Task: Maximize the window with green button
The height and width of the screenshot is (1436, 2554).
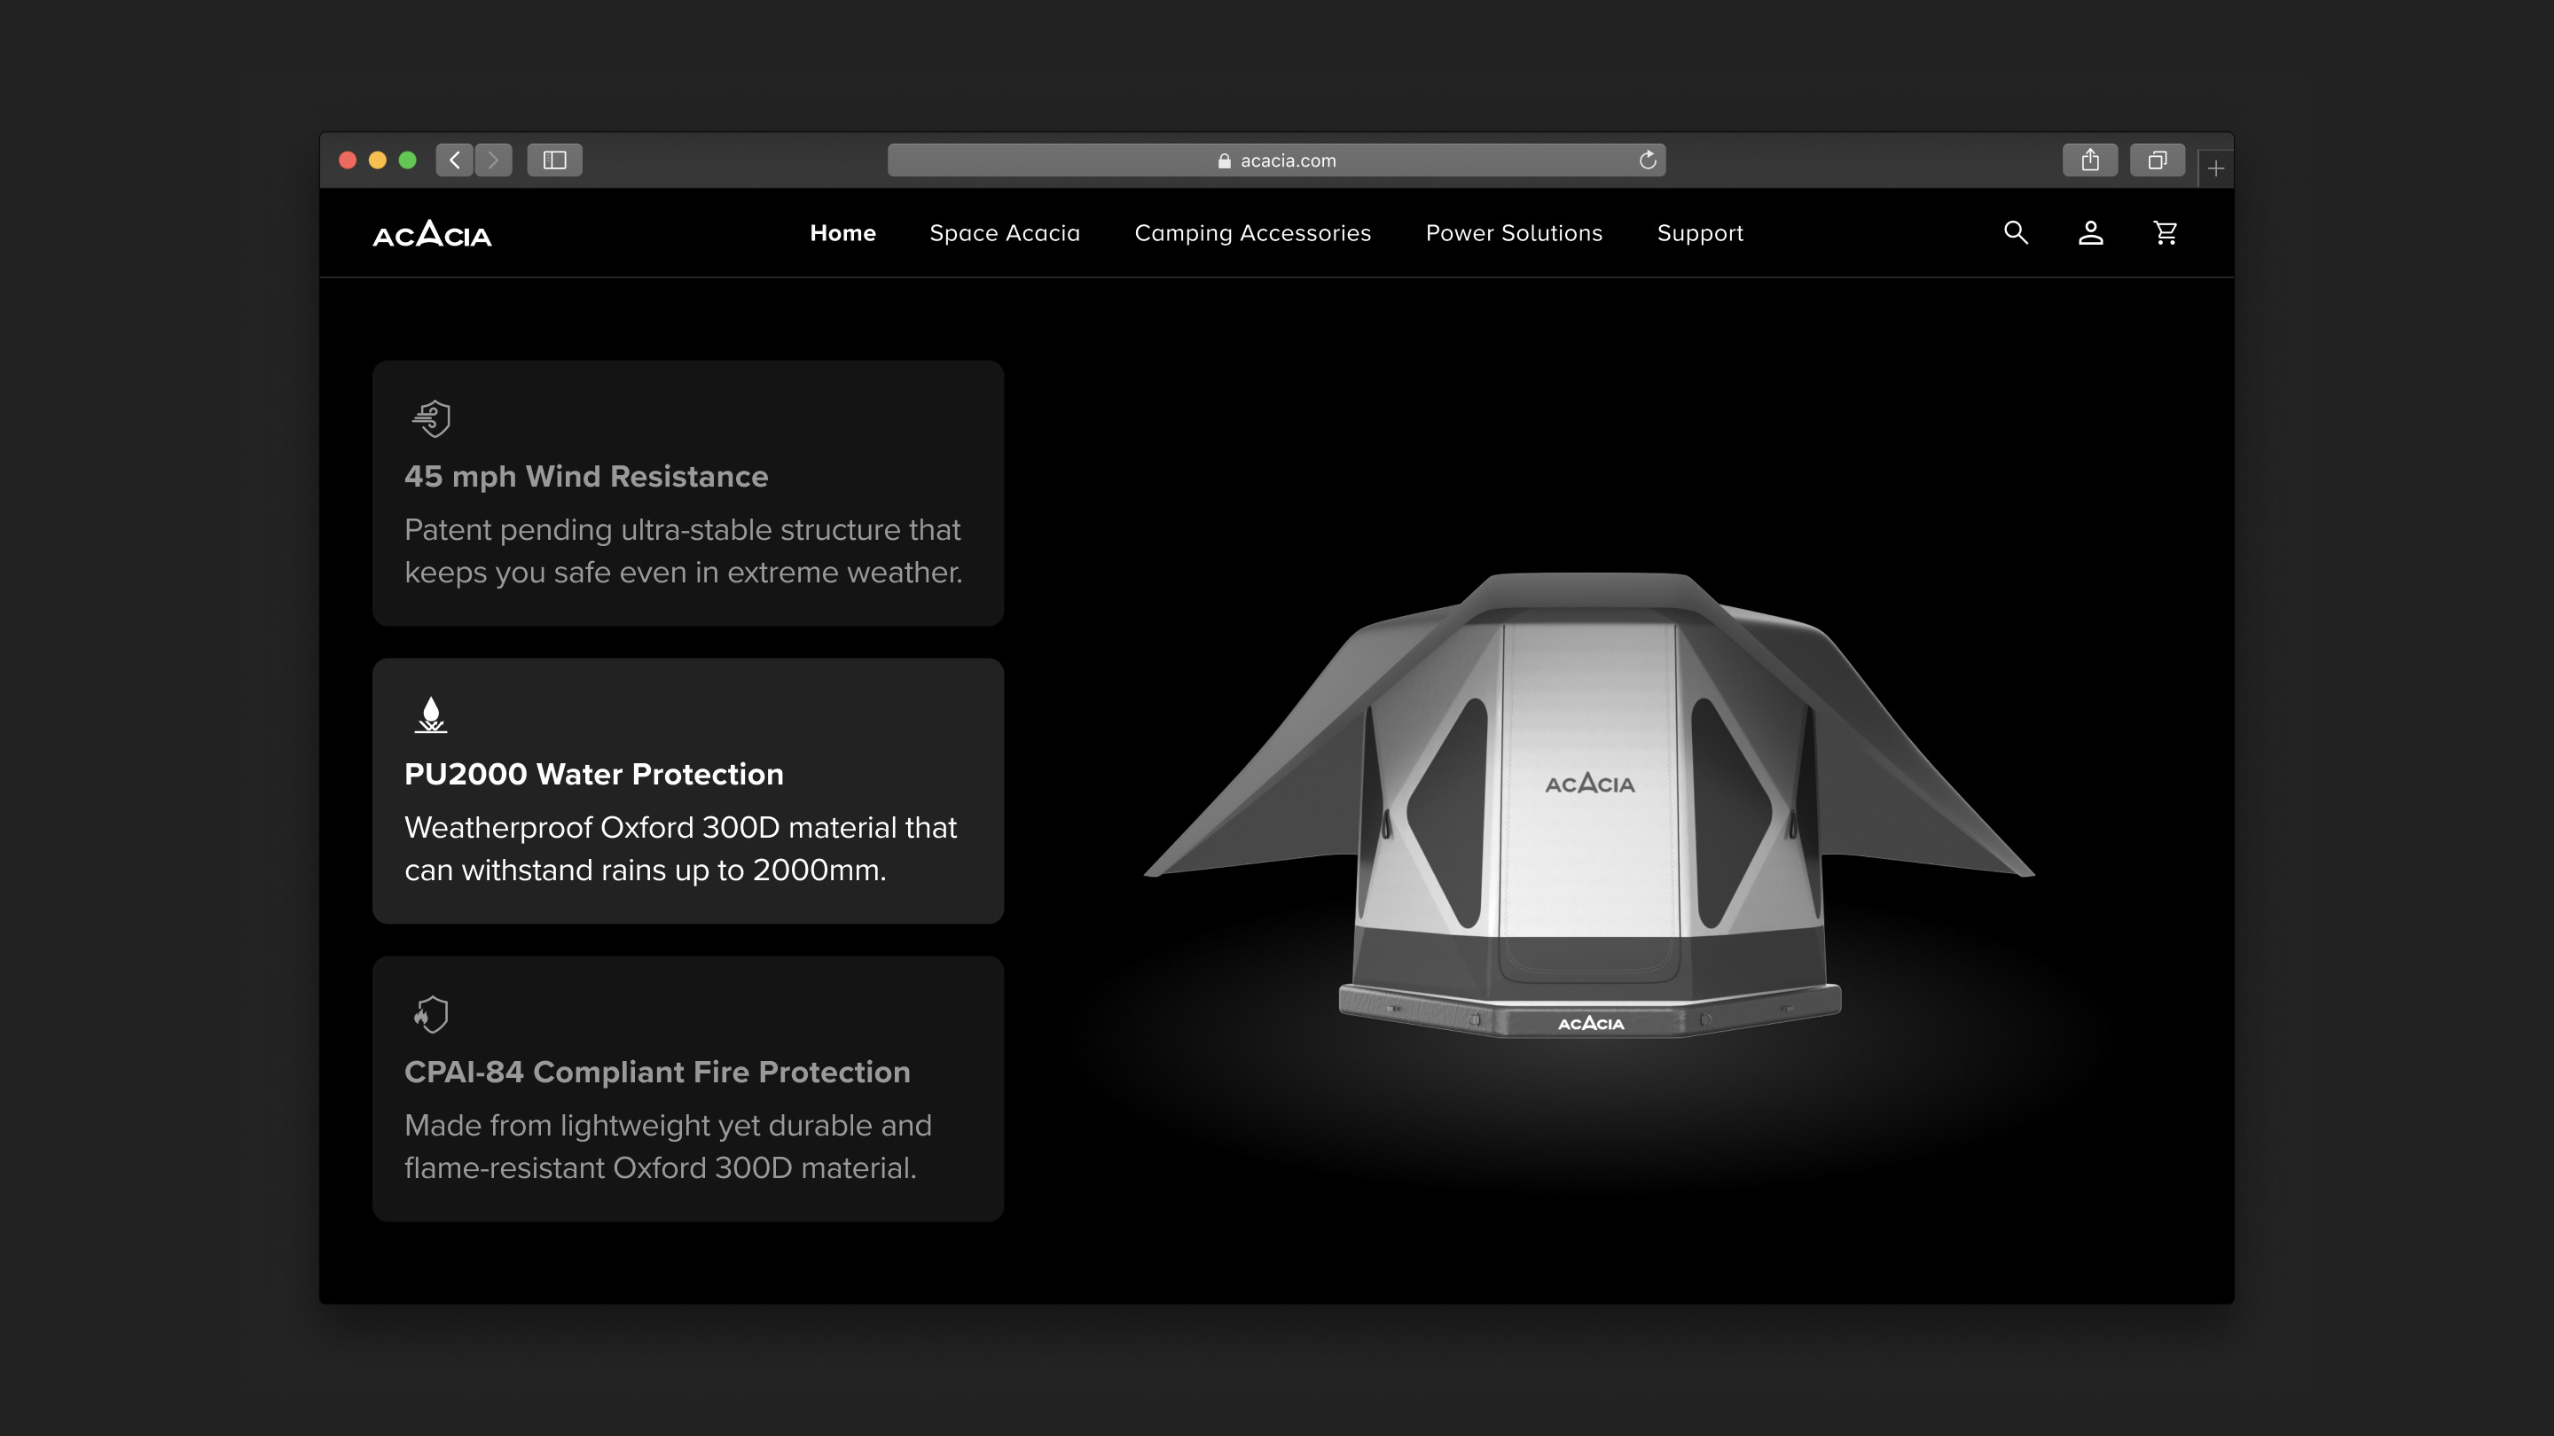Action: 408,160
